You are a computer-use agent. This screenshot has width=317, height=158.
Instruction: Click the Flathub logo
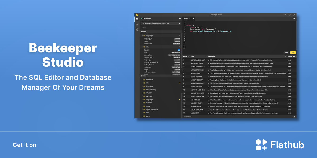pyautogui.click(x=280, y=145)
